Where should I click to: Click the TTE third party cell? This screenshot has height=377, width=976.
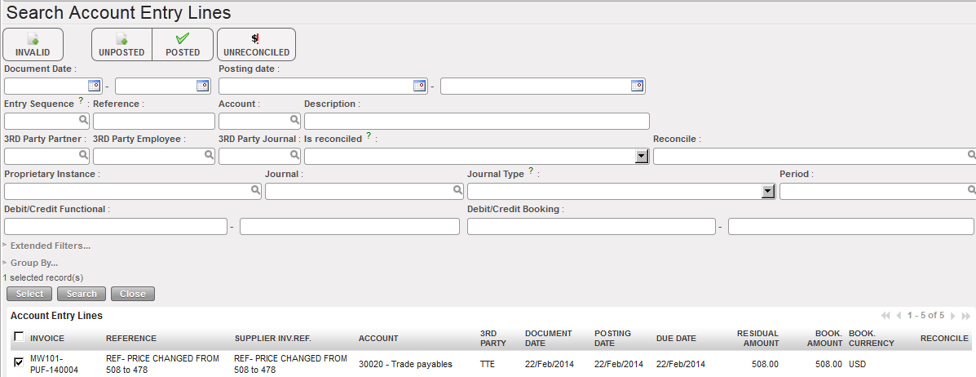point(488,364)
